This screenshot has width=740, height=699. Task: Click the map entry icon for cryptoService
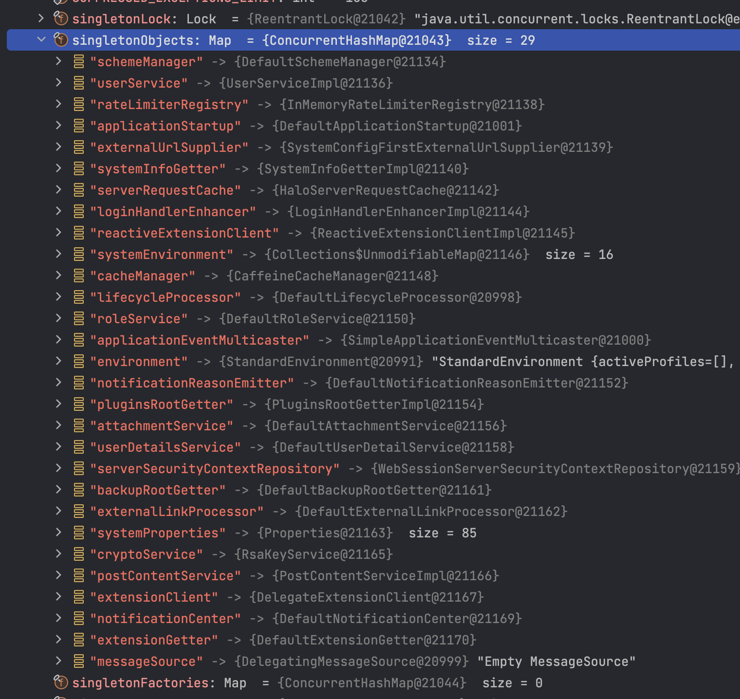click(79, 554)
